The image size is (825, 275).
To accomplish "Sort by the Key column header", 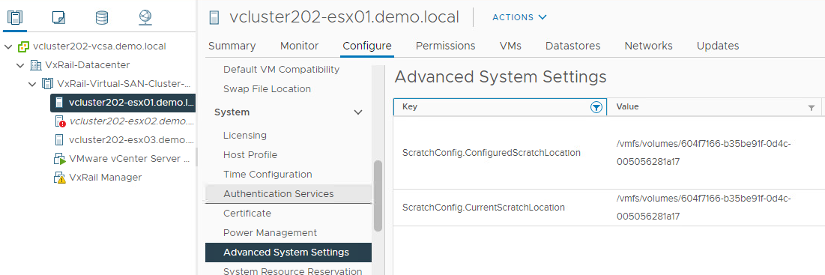I will tap(410, 106).
